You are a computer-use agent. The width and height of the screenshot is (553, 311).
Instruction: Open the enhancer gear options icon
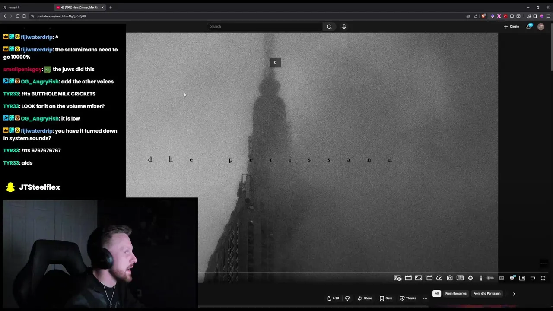click(470, 278)
